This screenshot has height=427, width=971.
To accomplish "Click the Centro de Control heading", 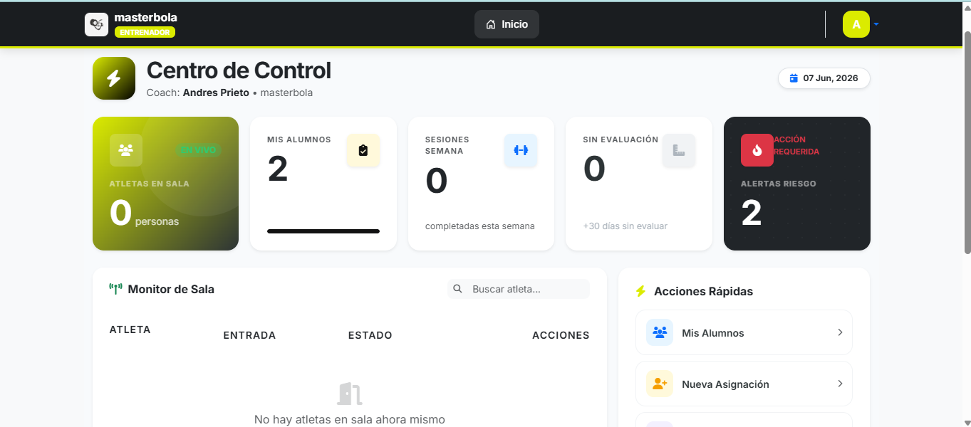I will (239, 70).
